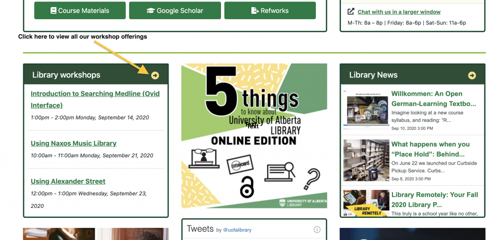Click 'Chat with us in a larger window' link

399,12
